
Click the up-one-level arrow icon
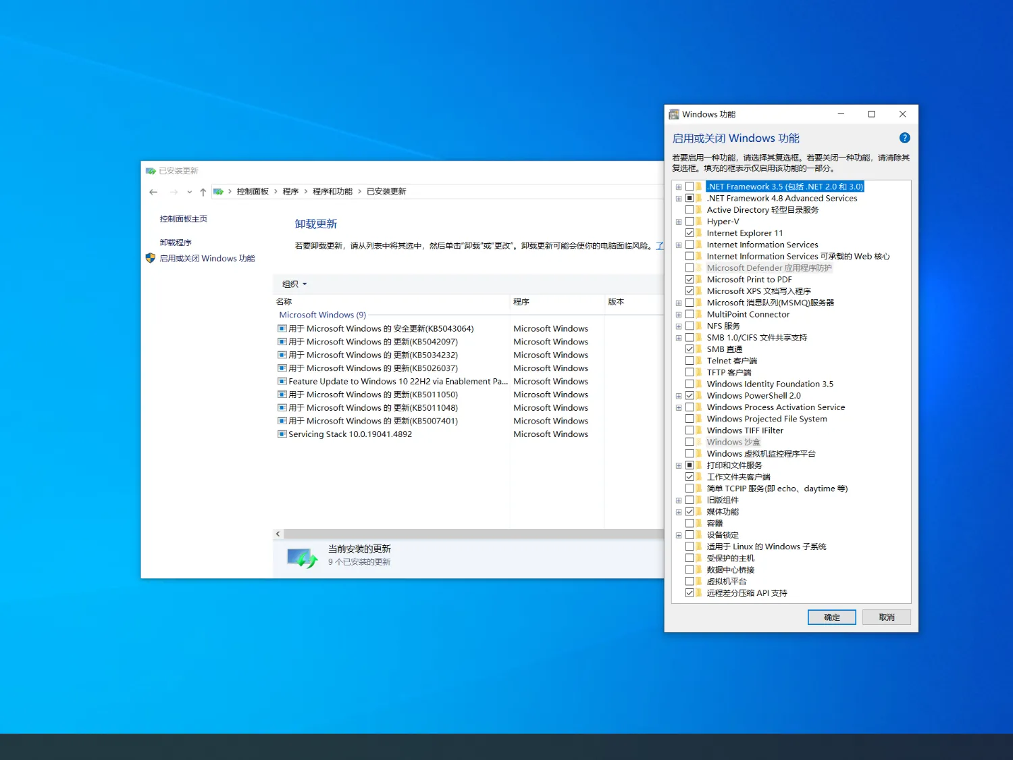[x=203, y=192]
